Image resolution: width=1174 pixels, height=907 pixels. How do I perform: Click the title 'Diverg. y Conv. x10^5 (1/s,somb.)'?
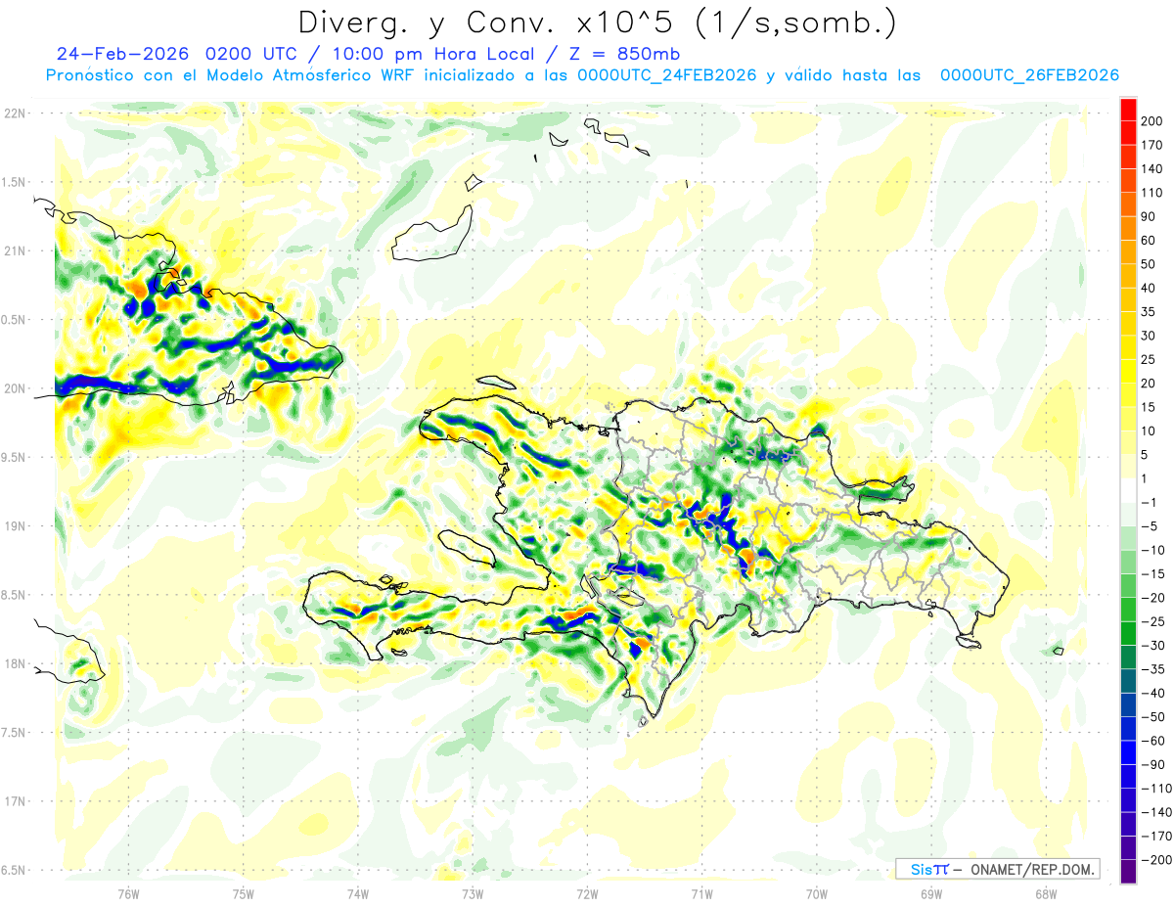[596, 23]
